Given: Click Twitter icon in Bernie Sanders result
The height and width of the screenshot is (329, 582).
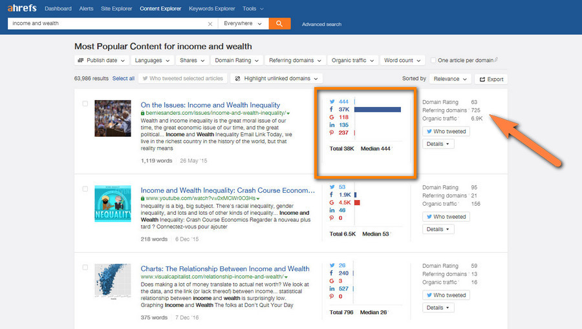Looking at the screenshot, I should [x=332, y=102].
